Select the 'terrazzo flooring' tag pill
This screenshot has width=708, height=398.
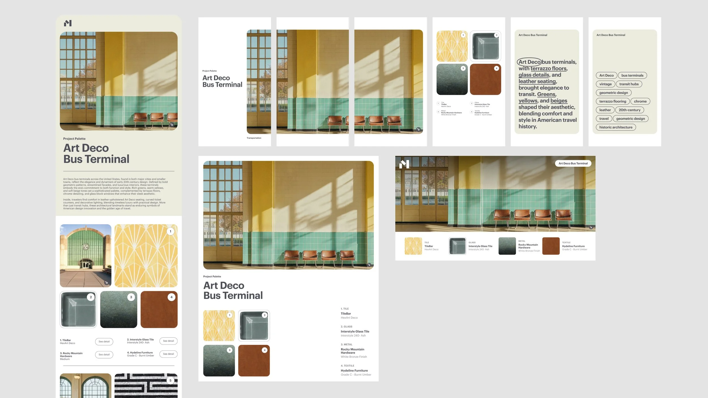[612, 101]
